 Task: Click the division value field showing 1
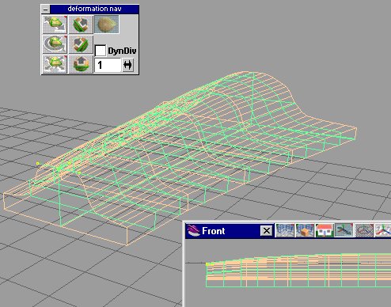[x=108, y=65]
